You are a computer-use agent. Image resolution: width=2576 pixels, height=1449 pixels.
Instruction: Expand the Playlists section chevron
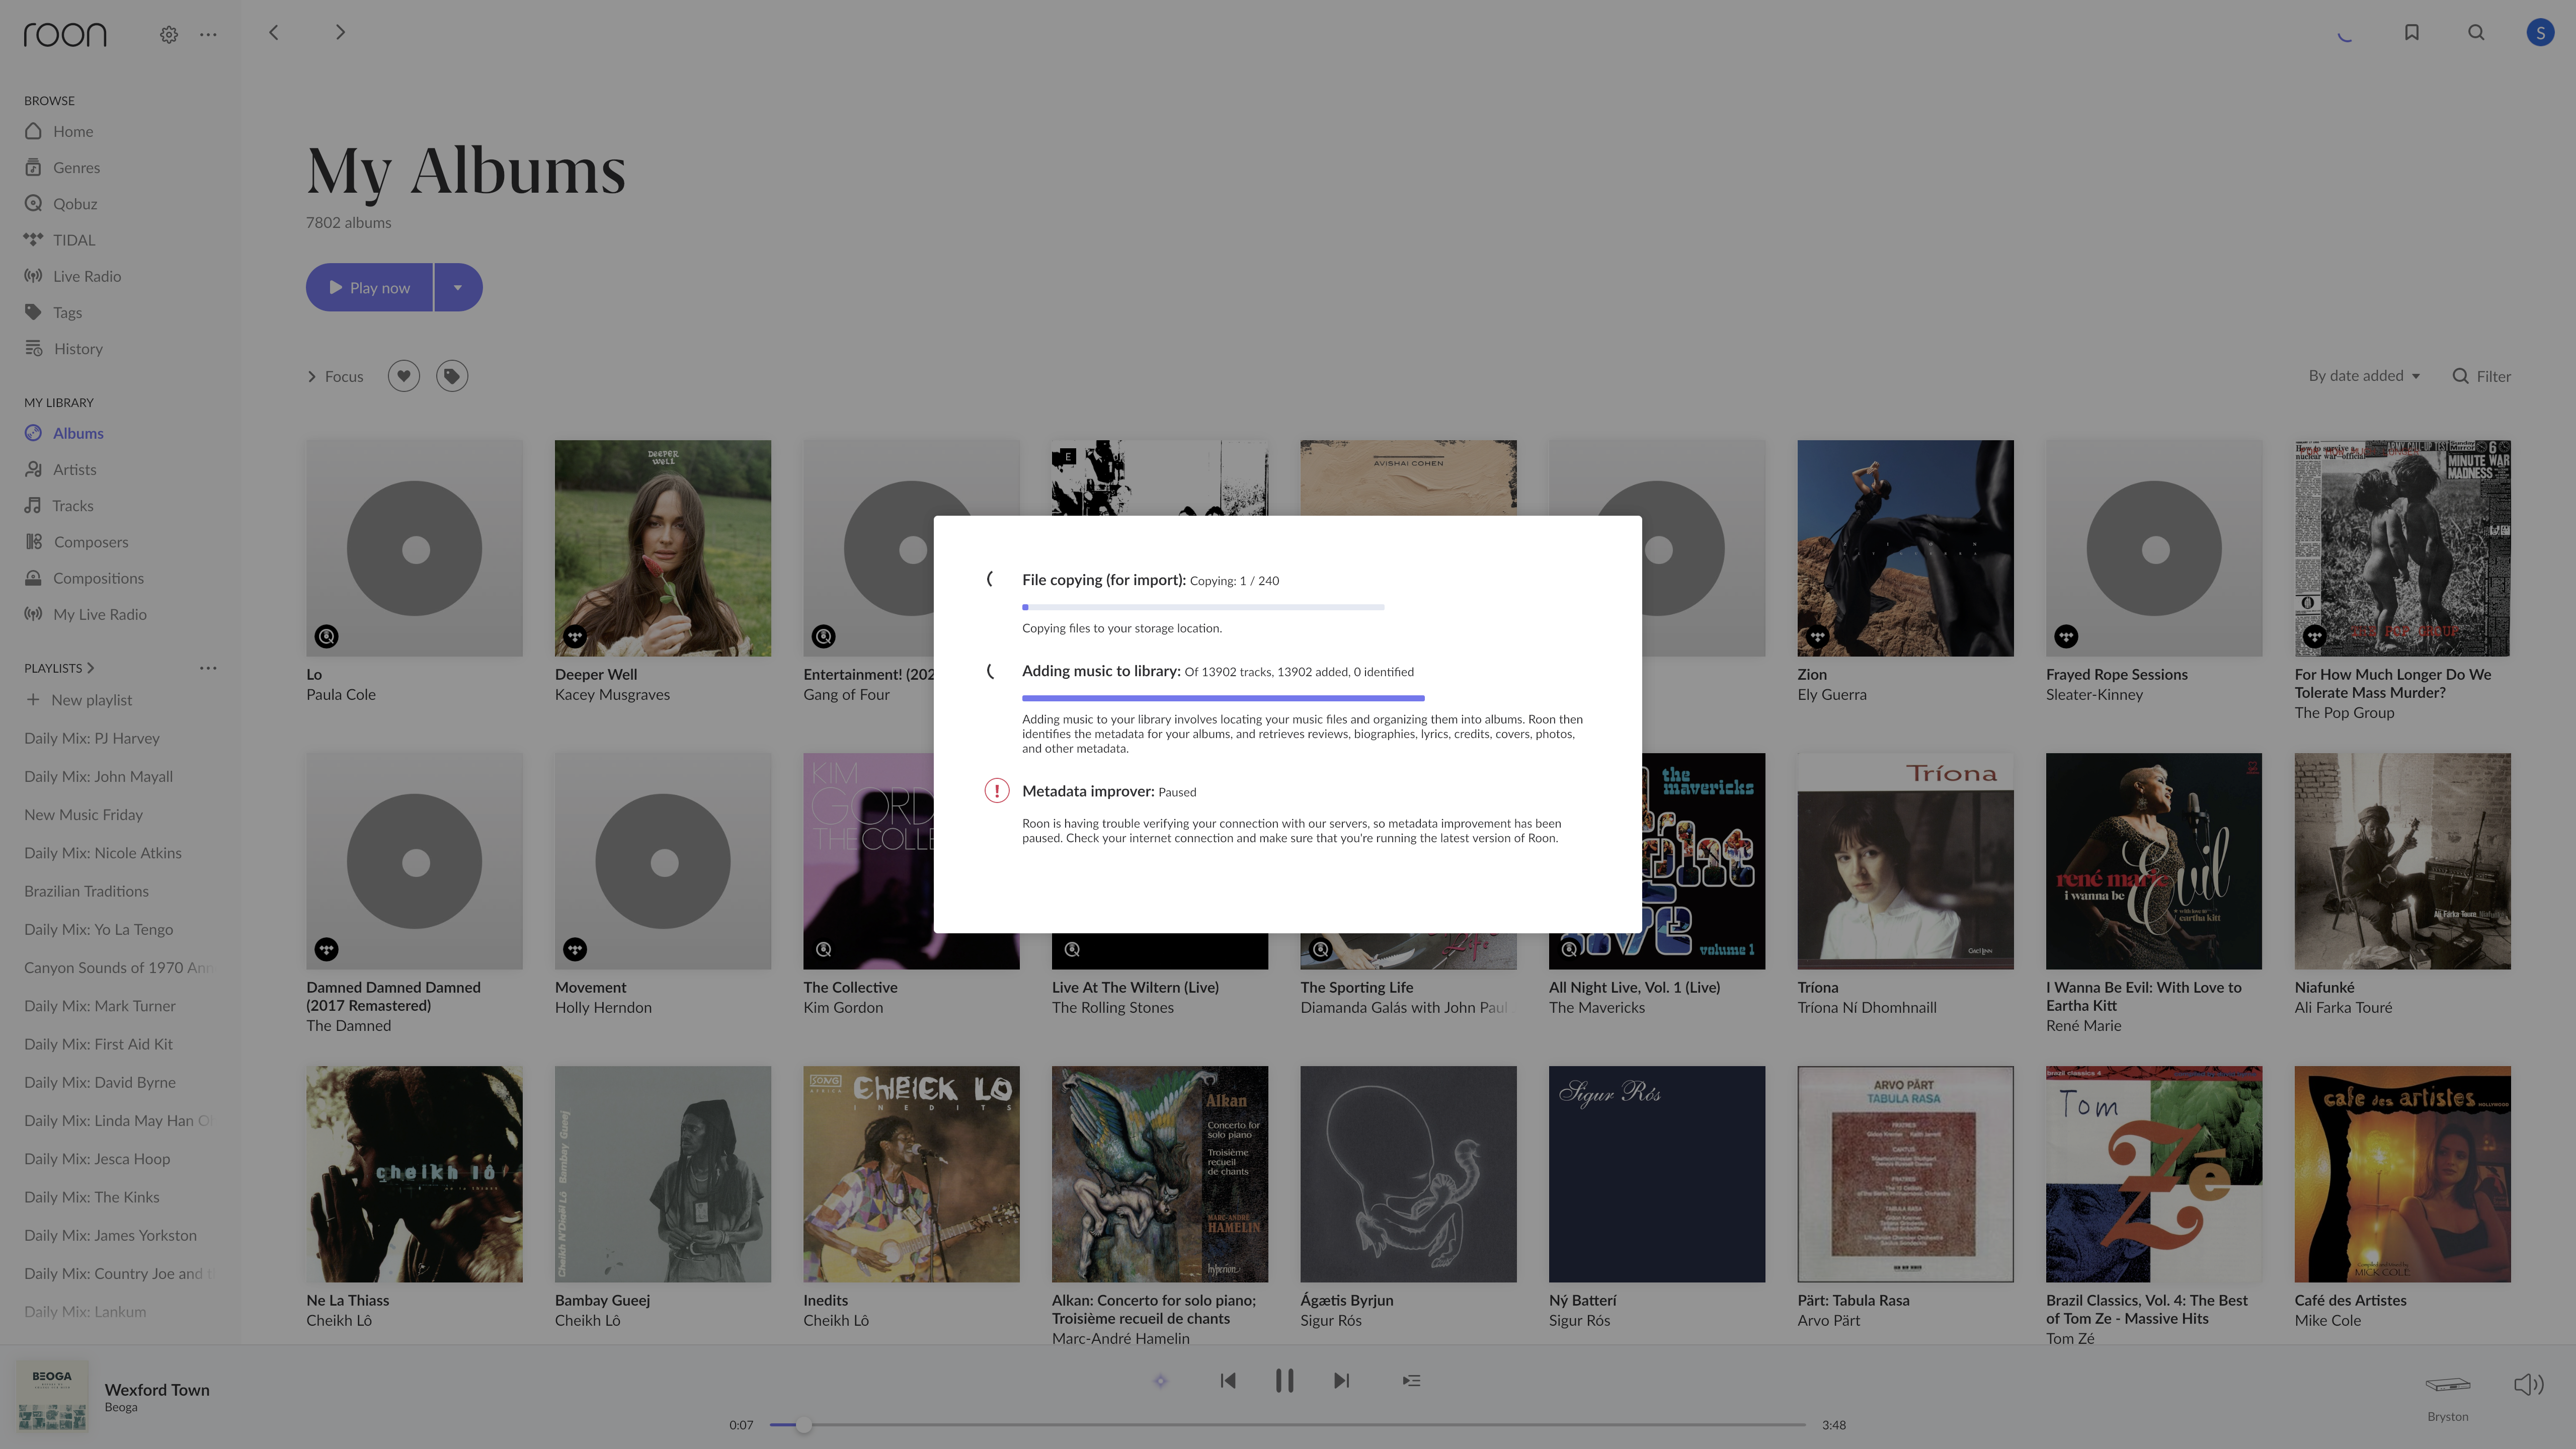90,668
